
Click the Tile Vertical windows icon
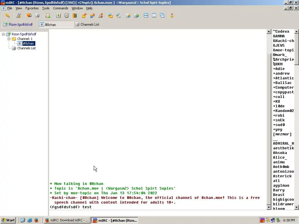[154, 16]
